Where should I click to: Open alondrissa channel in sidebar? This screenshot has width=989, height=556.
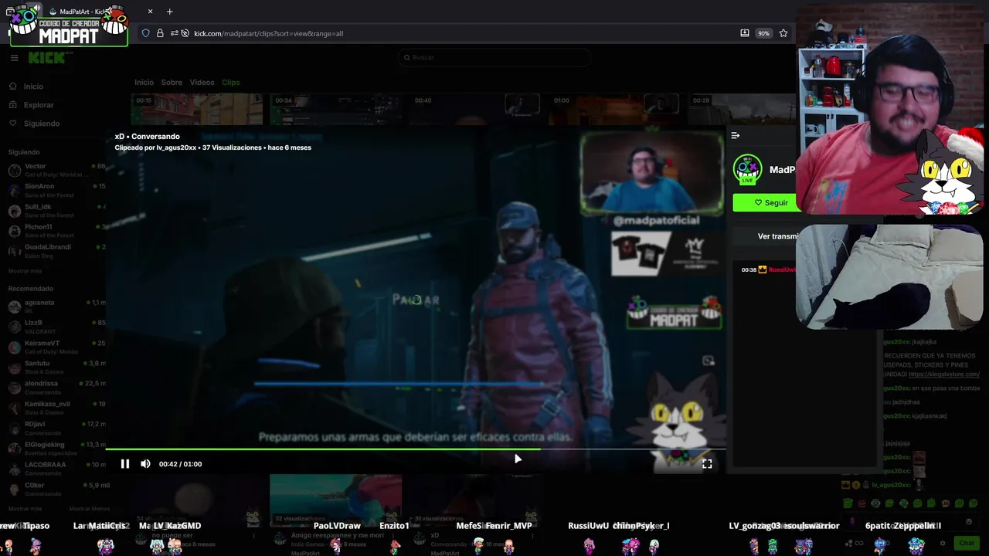click(x=57, y=388)
